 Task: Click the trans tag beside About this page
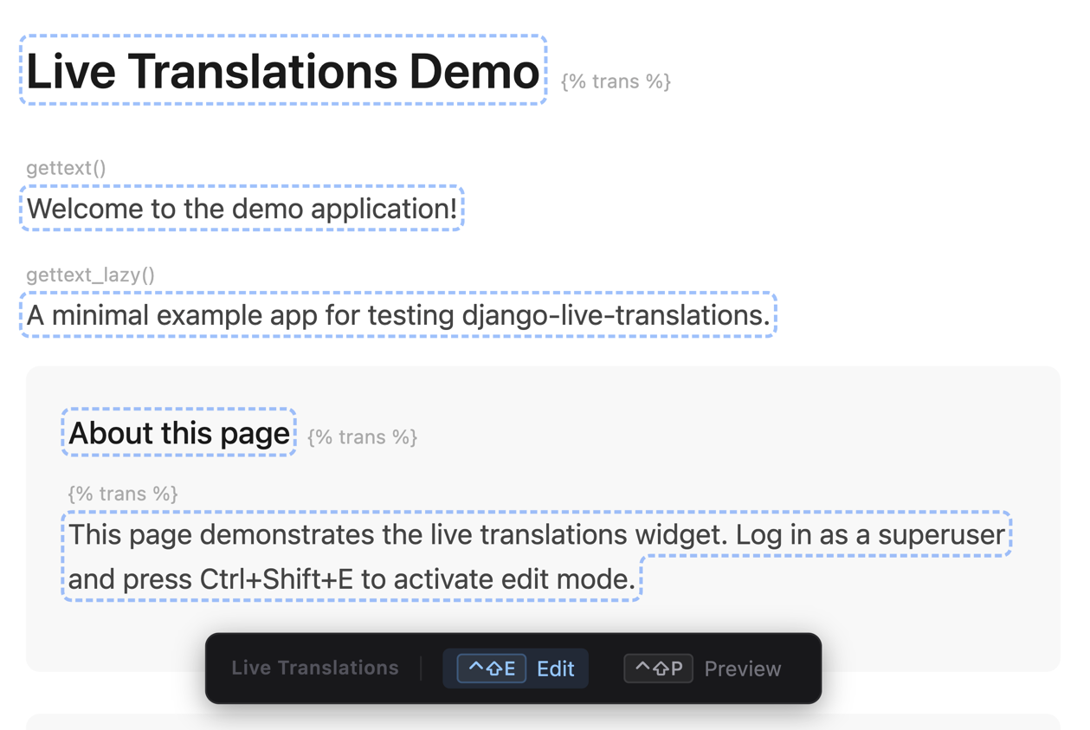coord(362,437)
